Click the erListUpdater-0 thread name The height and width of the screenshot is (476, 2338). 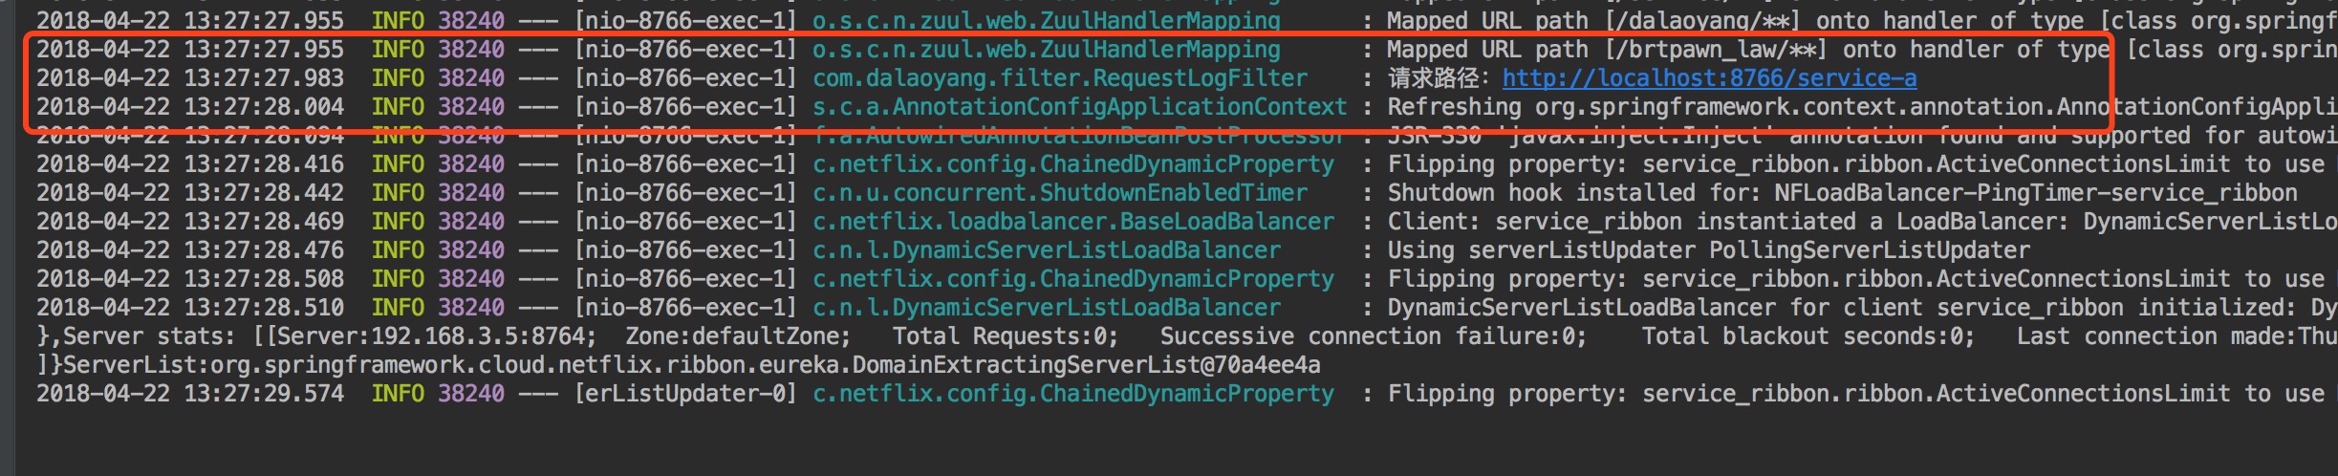pyautogui.click(x=685, y=394)
